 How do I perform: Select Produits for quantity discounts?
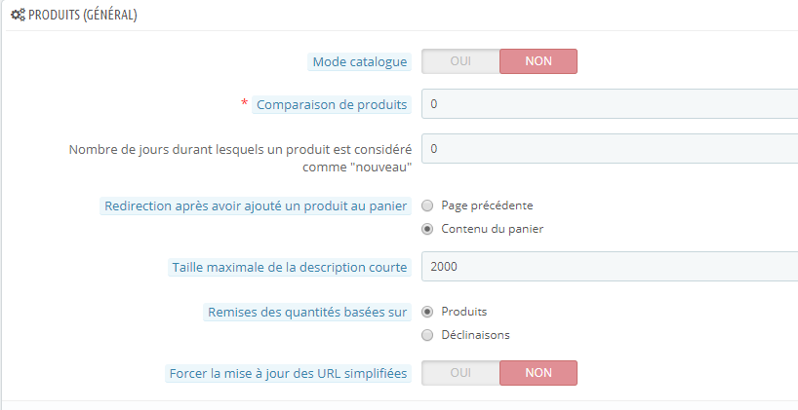tap(427, 312)
